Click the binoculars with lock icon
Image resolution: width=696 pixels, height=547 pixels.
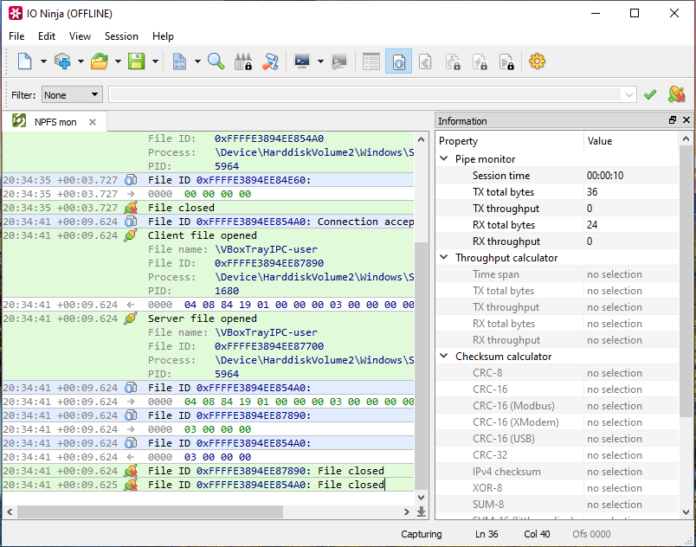(x=243, y=61)
